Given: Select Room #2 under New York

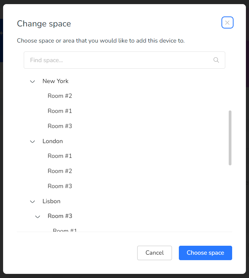Looking at the screenshot, I should point(60,96).
